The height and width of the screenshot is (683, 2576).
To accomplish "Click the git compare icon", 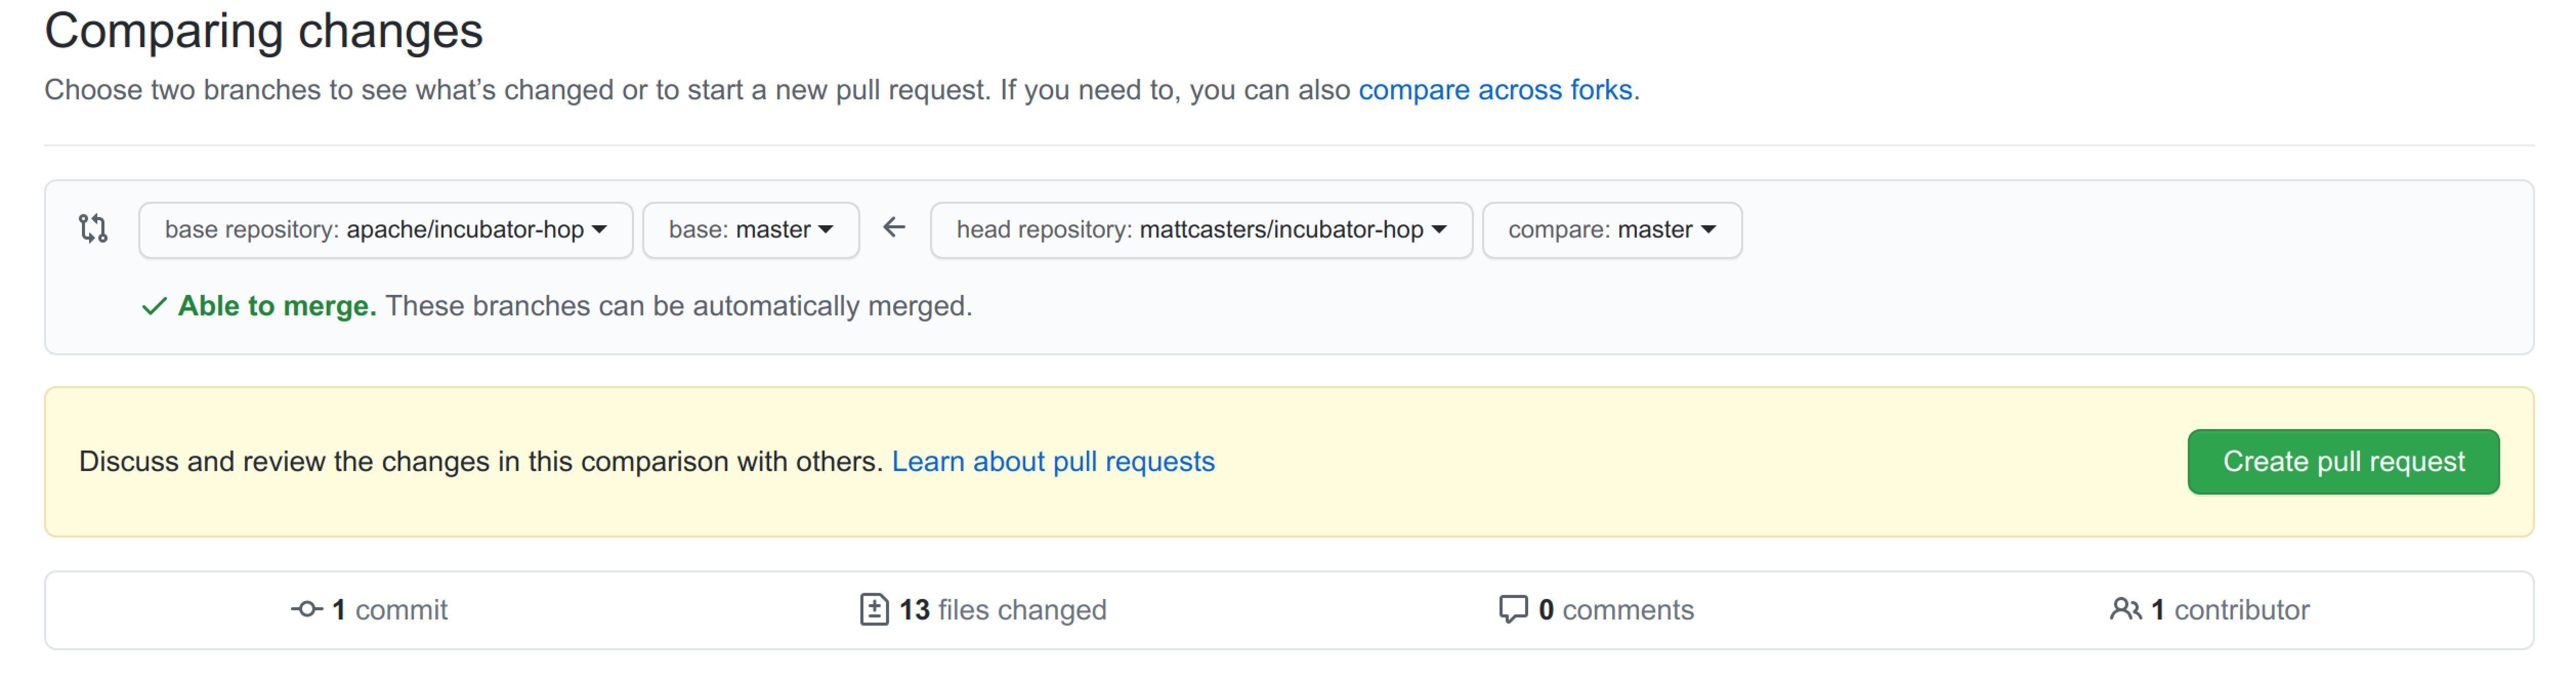I will pyautogui.click(x=92, y=229).
